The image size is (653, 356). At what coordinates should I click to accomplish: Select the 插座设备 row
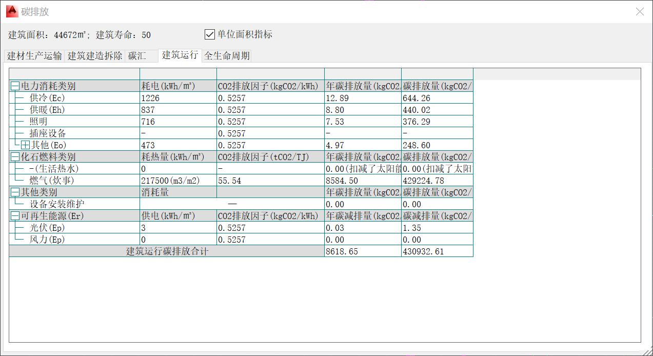48,133
